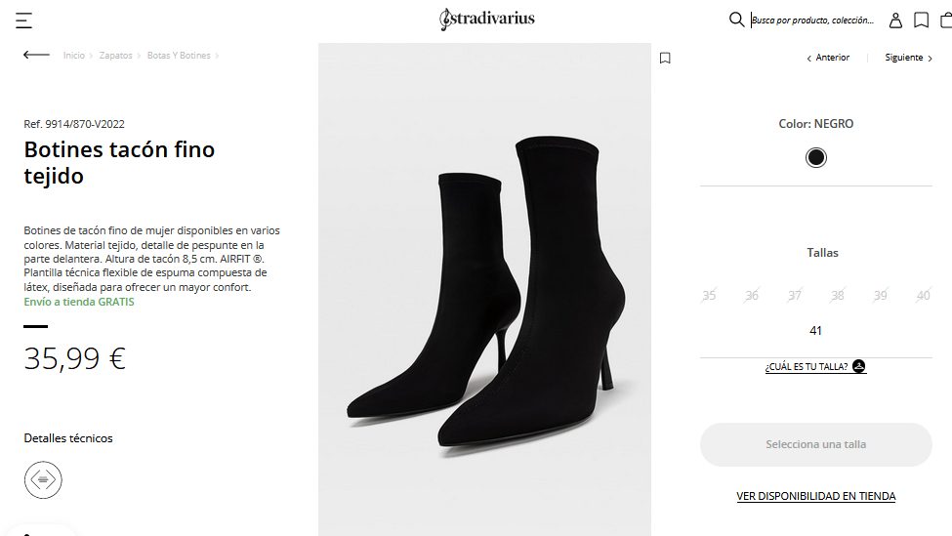This screenshot has height=536, width=952.
Task: Go back with the left arrow
Action: click(36, 55)
